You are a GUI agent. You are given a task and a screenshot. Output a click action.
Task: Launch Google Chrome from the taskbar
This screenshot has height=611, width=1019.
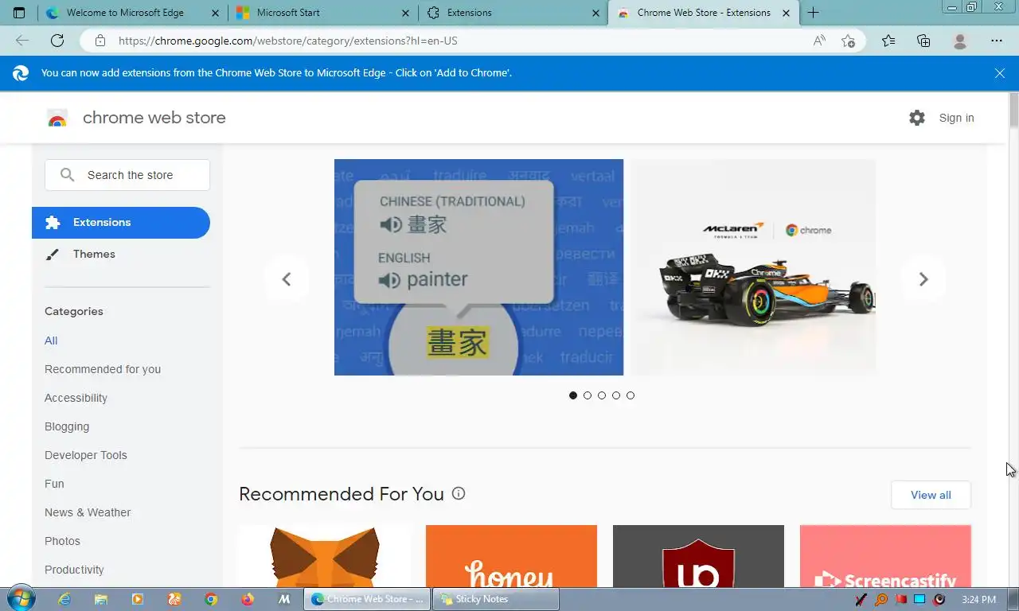211,599
